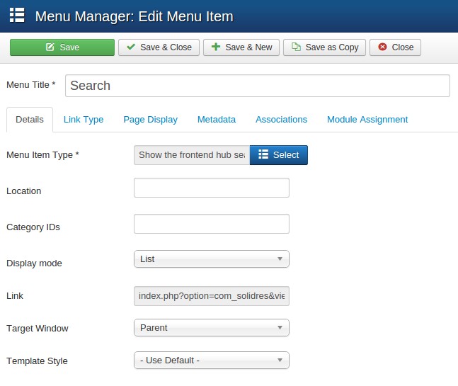
Task: Expand the Target Window dropdown
Action: point(211,328)
